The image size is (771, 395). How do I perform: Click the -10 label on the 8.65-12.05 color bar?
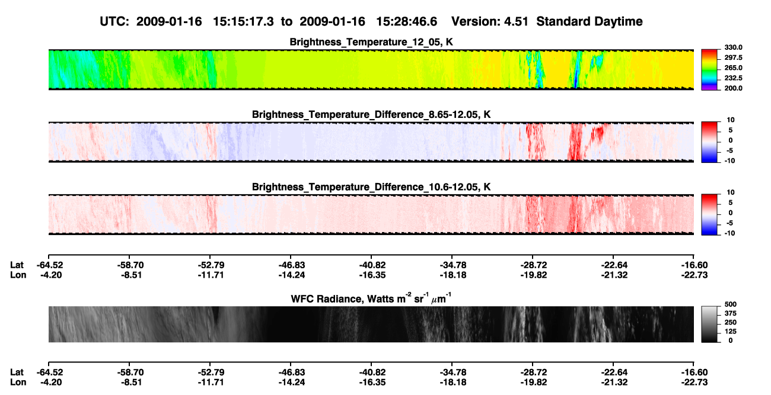729,160
